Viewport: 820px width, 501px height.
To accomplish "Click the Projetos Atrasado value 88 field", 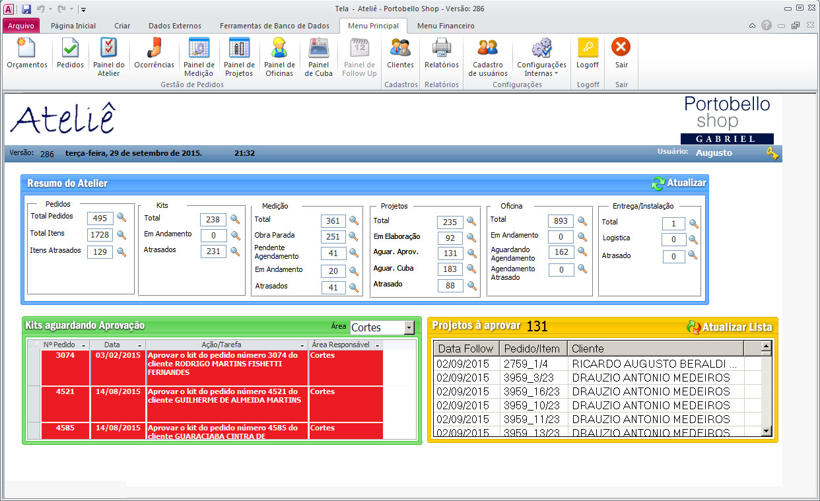I will click(x=450, y=286).
